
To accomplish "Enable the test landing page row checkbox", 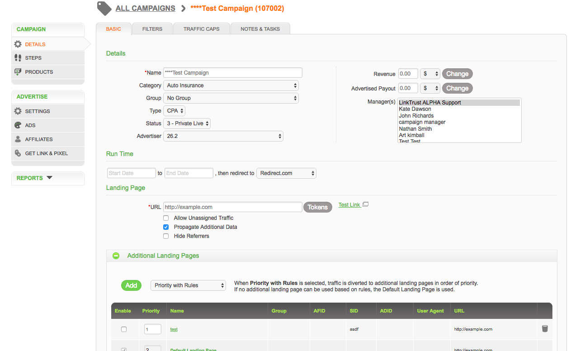I will pos(124,329).
